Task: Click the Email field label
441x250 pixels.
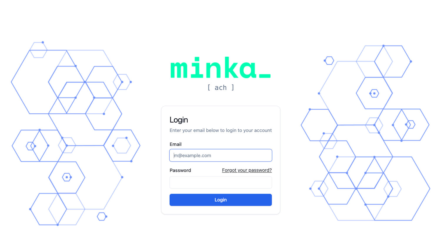Action: (x=176, y=144)
